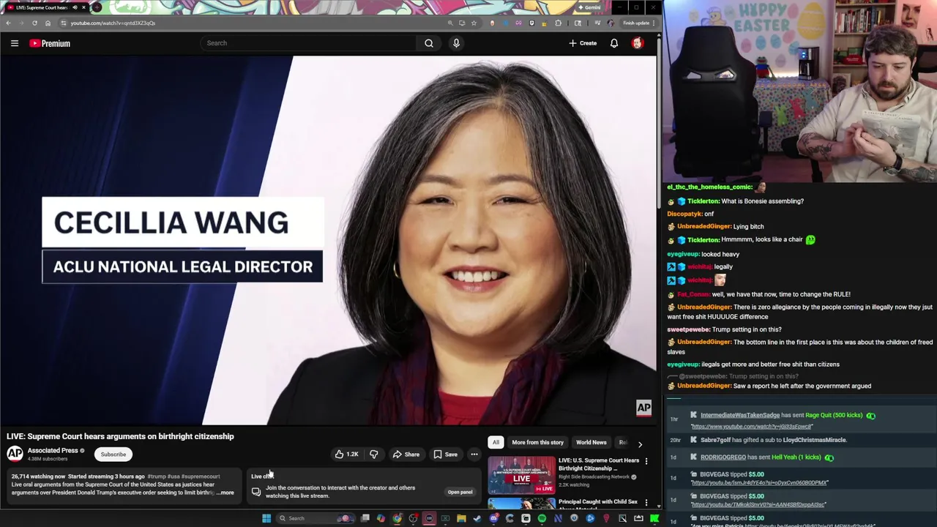
Task: Share the Supreme Court livestream
Action: pos(406,455)
